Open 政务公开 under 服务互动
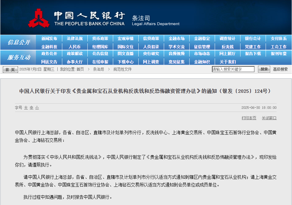Screen dimensions: 292x205 coord(49,53)
